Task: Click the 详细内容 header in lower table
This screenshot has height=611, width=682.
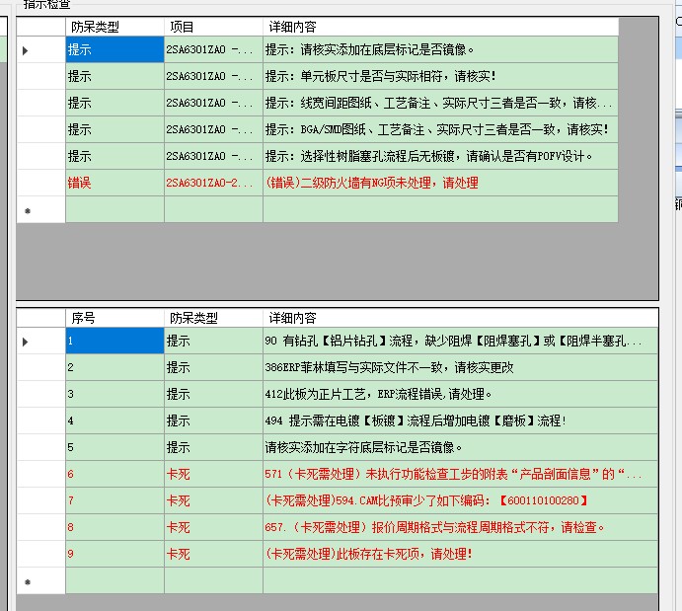Action: [460, 318]
